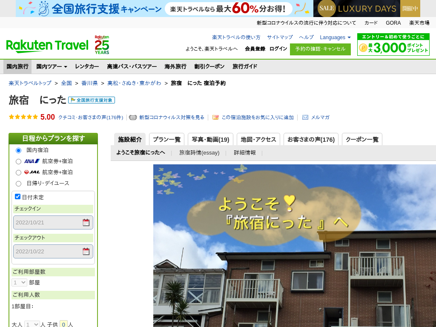Open the 国内旅行 navigation item
The height and width of the screenshot is (327, 436).
(17, 66)
